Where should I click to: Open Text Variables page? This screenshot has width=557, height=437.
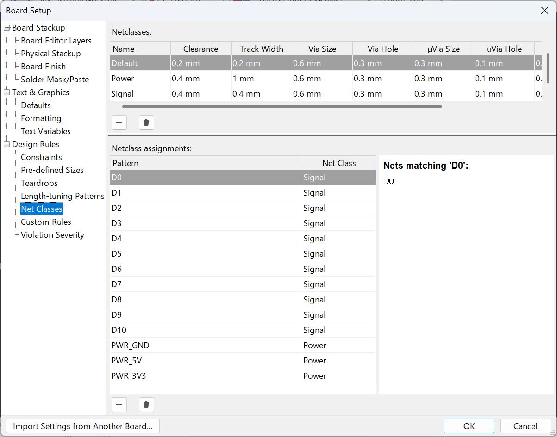[45, 131]
